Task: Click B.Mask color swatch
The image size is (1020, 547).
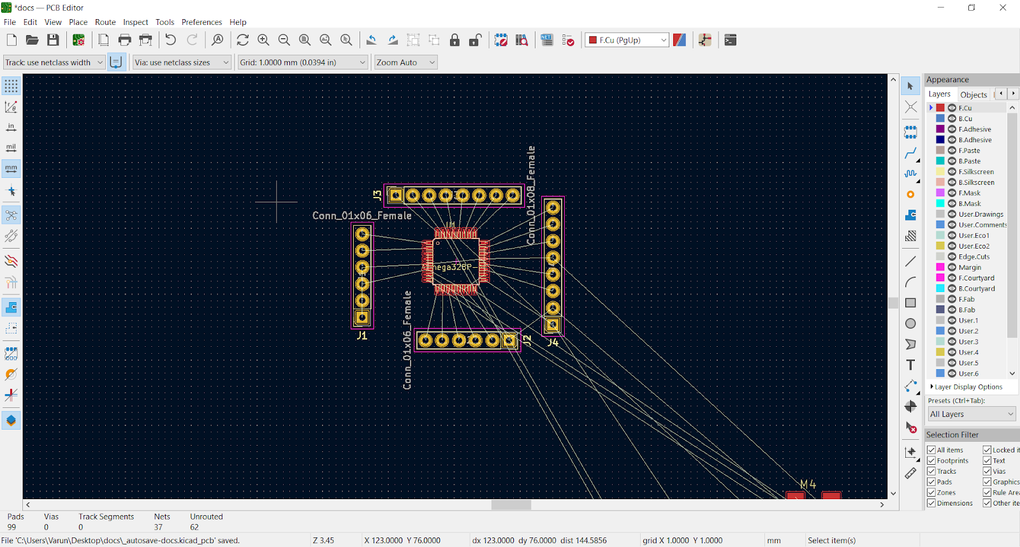Action: (x=940, y=204)
